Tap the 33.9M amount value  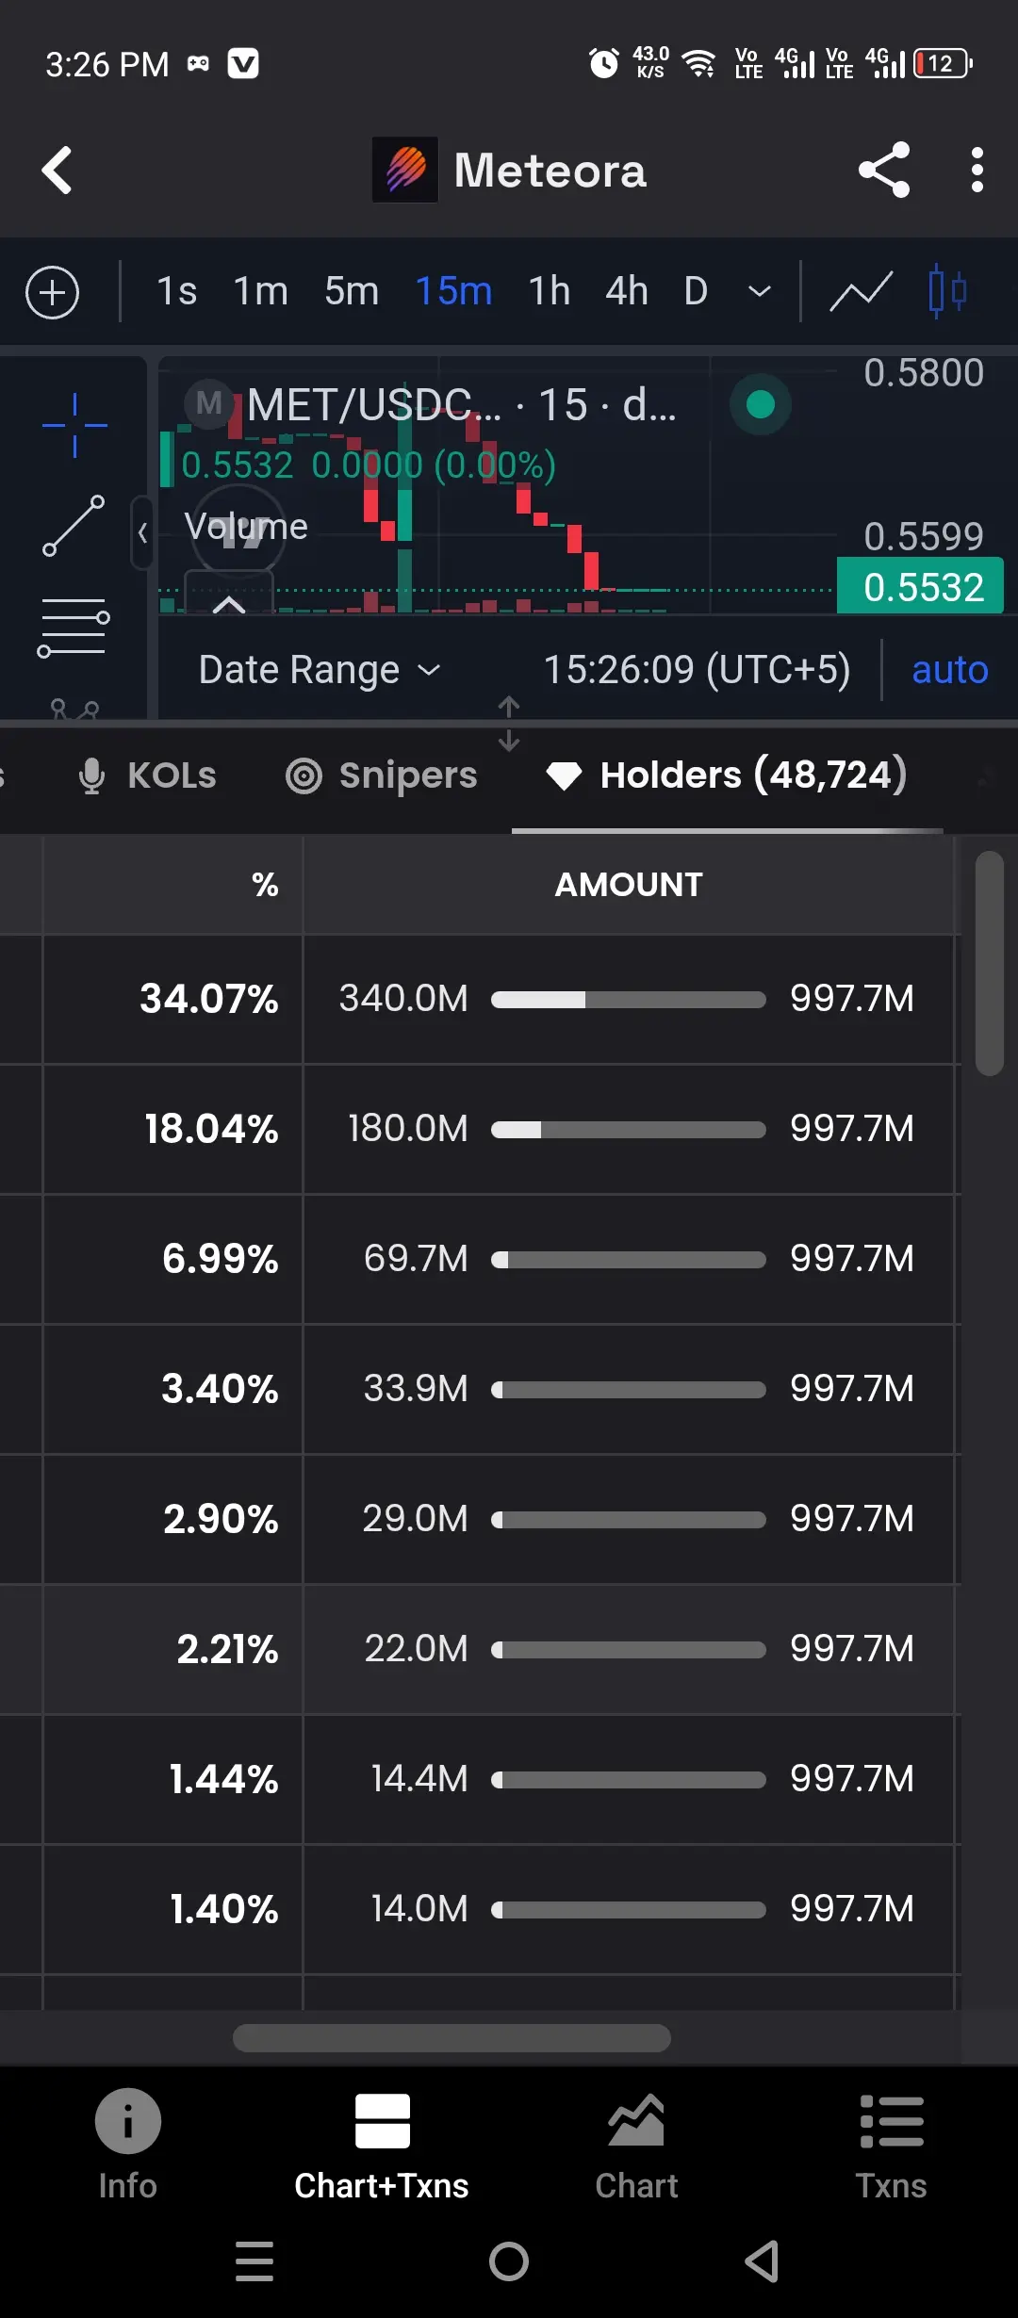[x=416, y=1388]
